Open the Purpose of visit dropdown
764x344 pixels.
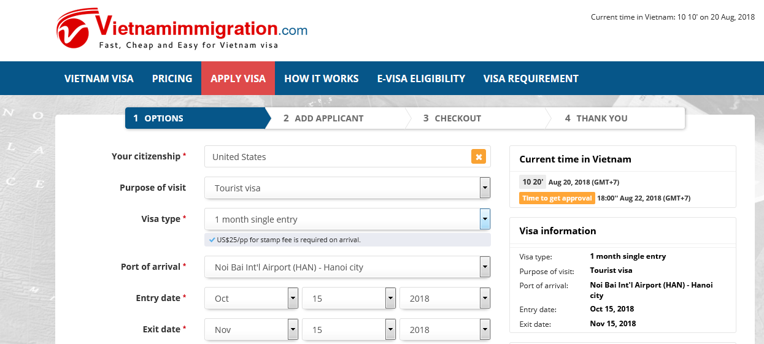[x=347, y=188]
